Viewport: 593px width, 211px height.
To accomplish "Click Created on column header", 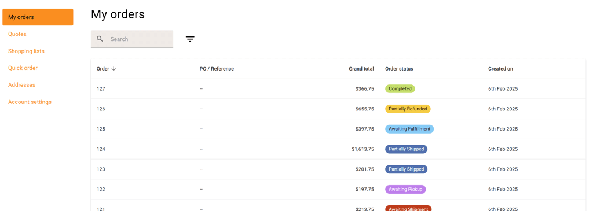I will pos(500,69).
